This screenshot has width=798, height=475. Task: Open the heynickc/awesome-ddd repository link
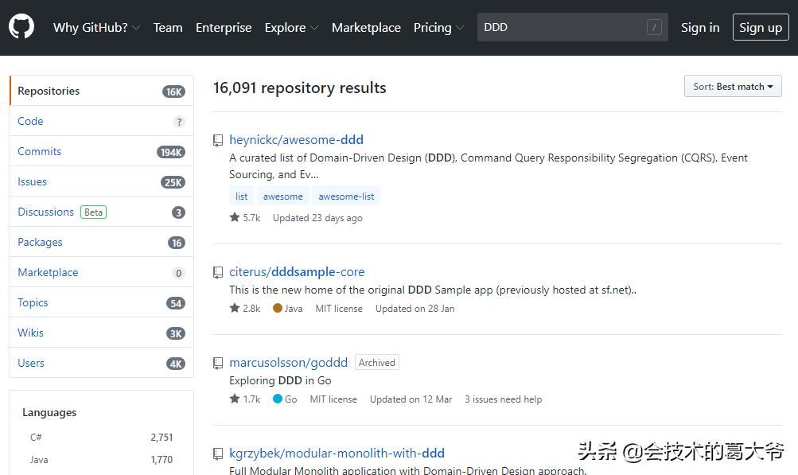296,139
